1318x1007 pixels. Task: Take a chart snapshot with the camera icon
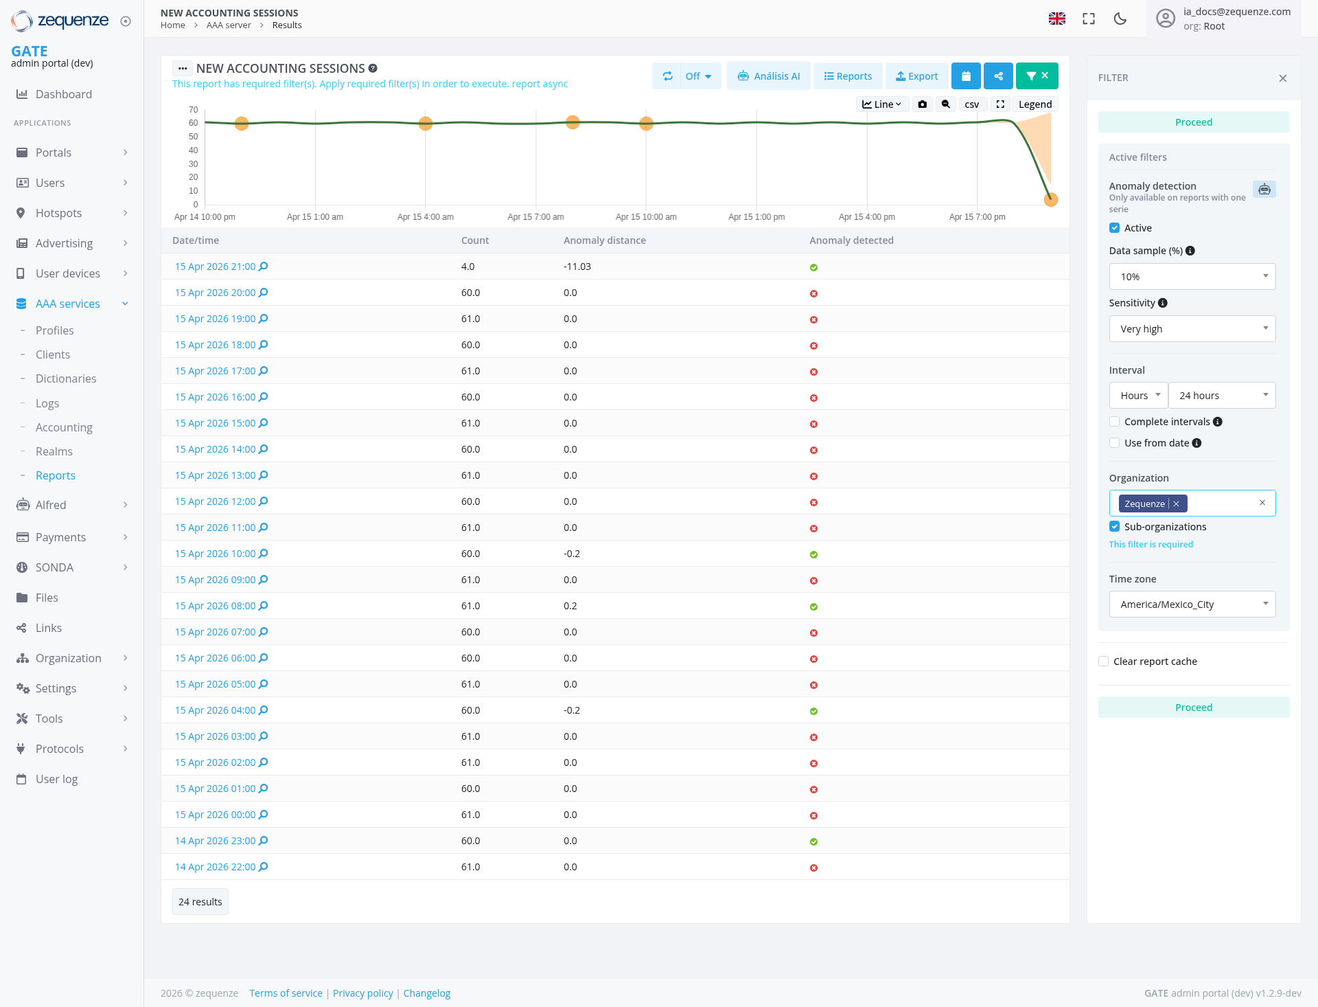pyautogui.click(x=922, y=104)
